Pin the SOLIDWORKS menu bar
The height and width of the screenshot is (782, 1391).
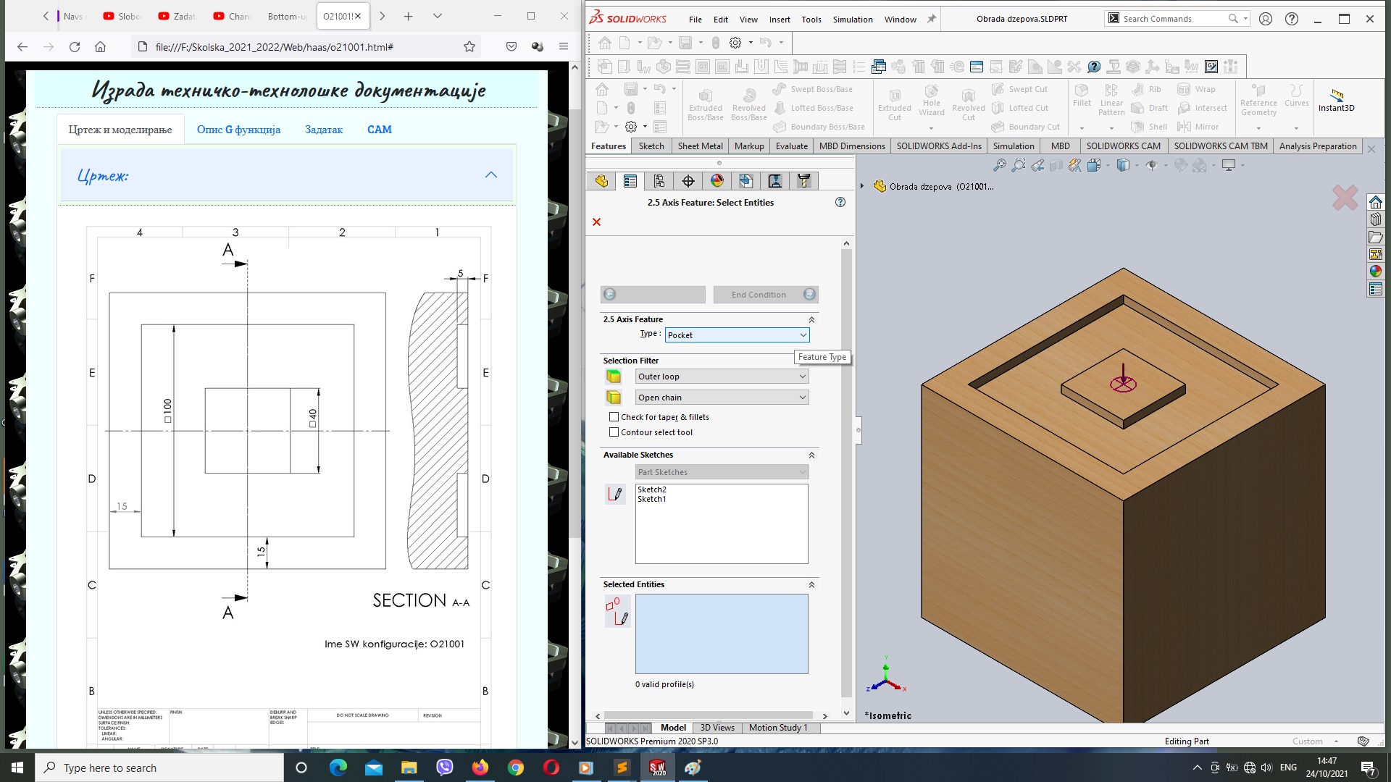click(932, 19)
